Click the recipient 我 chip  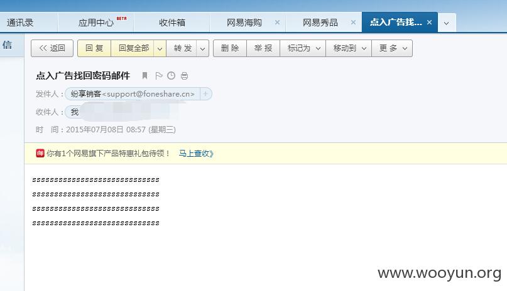point(75,112)
